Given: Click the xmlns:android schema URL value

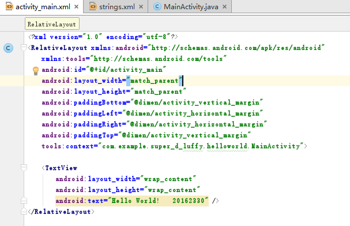Looking at the screenshot, I should 238,48.
